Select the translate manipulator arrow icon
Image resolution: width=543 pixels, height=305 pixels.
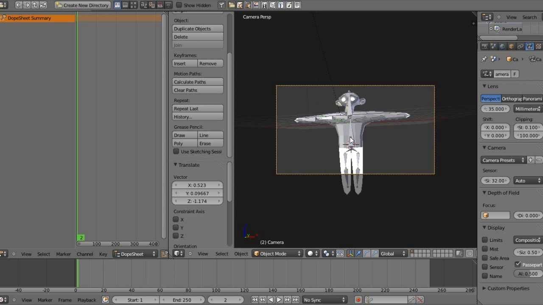pyautogui.click(x=358, y=254)
